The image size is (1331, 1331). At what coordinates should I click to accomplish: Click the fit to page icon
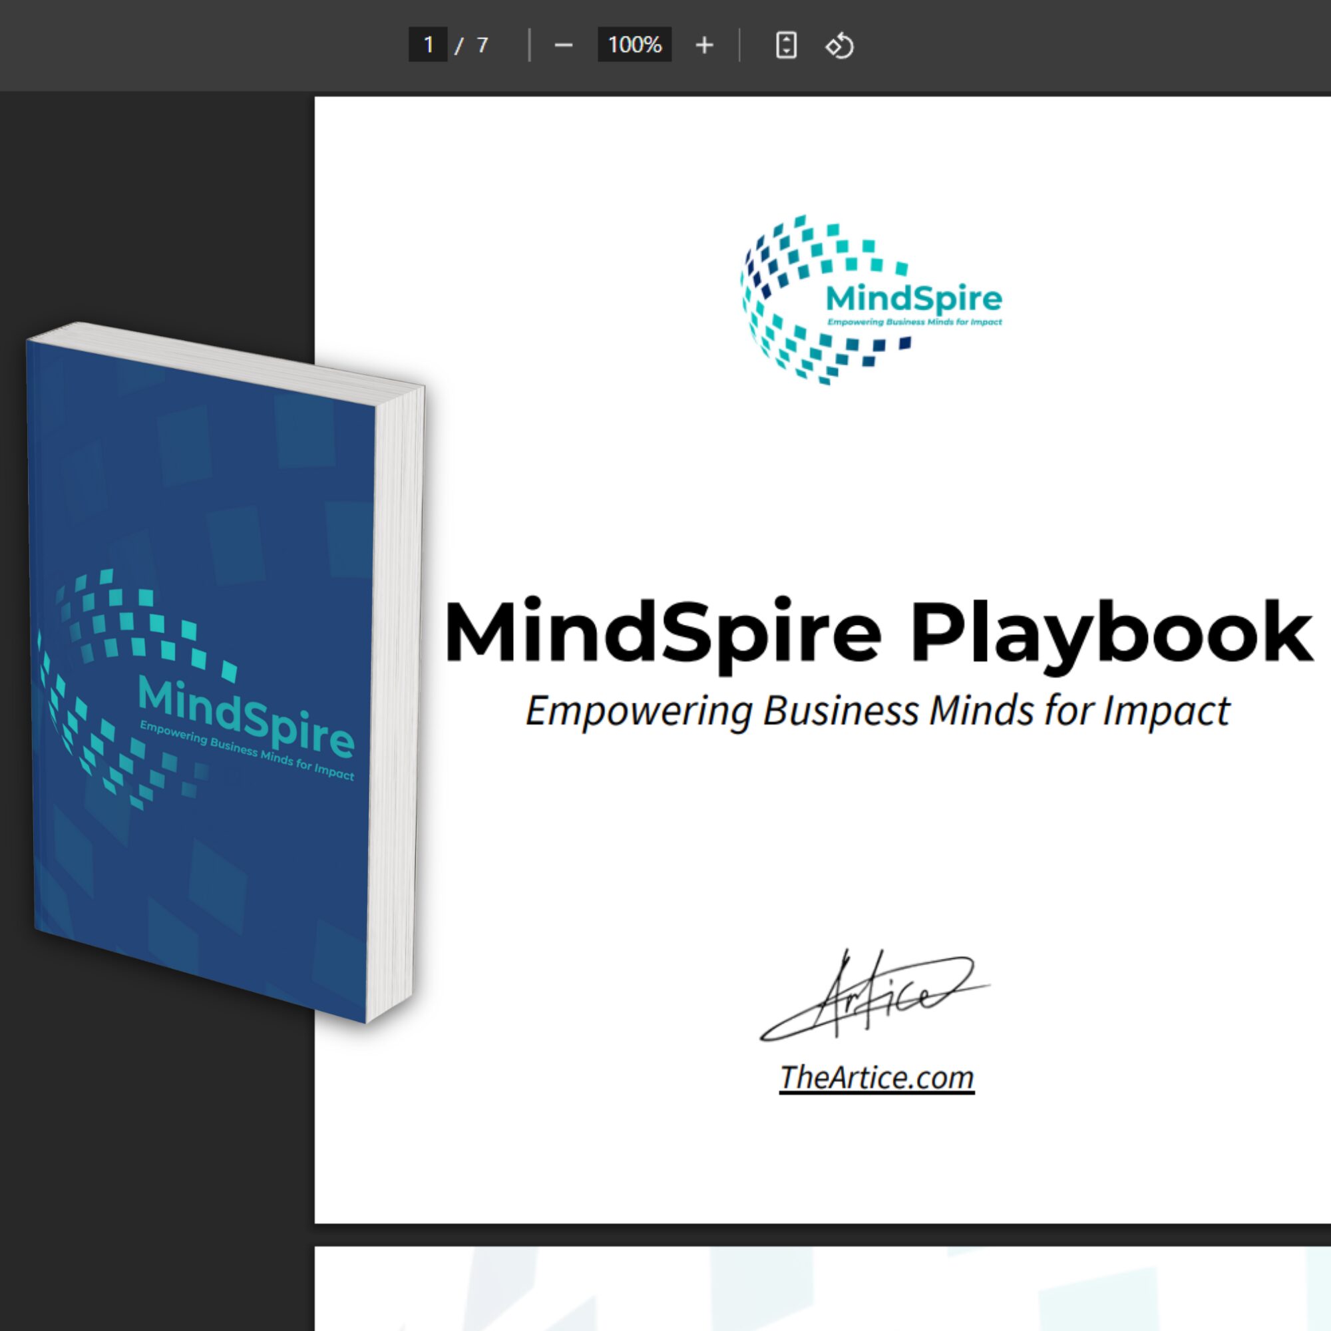click(786, 45)
